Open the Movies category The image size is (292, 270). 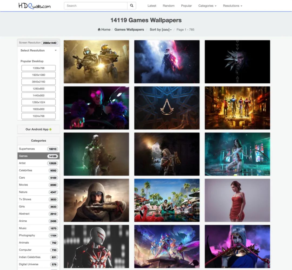[39, 185]
